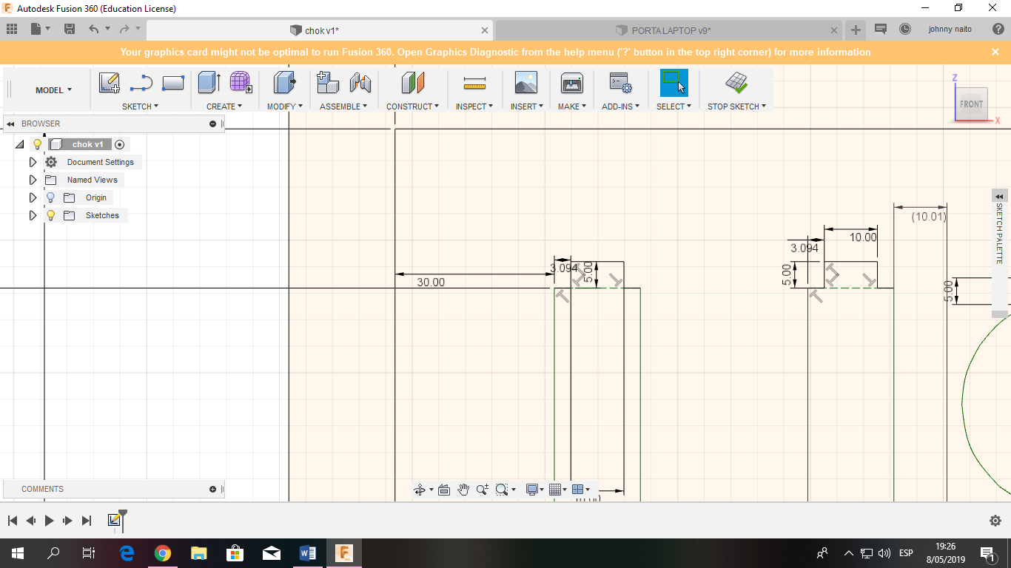Screen dimensions: 1011x568
Task: Activate the window Select tool
Action: coord(674,82)
